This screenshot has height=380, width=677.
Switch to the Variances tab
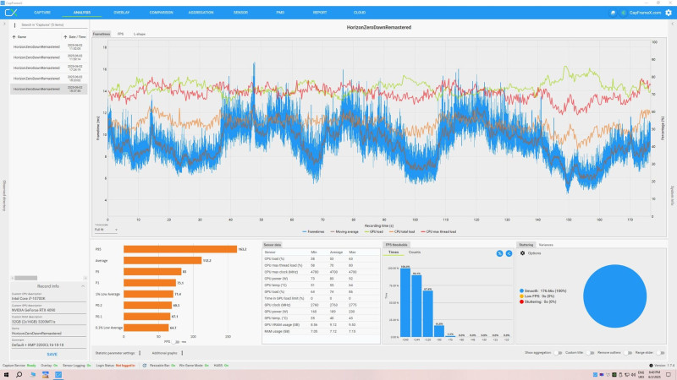(546, 245)
